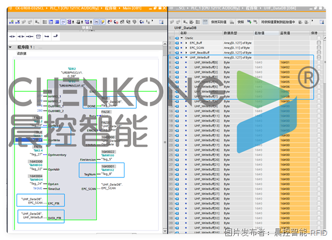Collapse 程序段 1 network

pyautogui.click(x=10, y=47)
